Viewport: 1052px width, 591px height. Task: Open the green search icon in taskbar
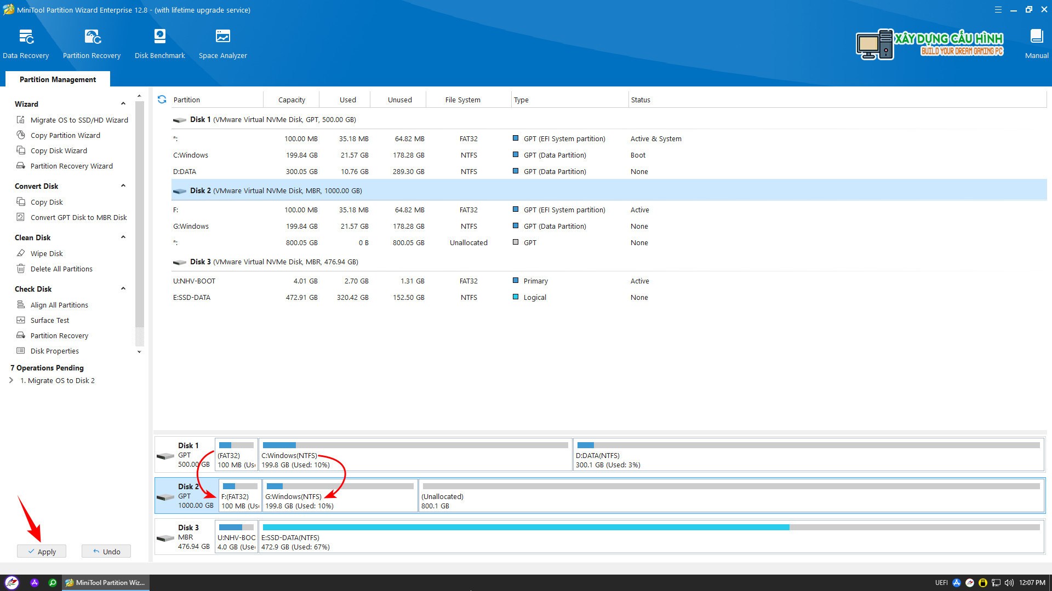click(53, 583)
